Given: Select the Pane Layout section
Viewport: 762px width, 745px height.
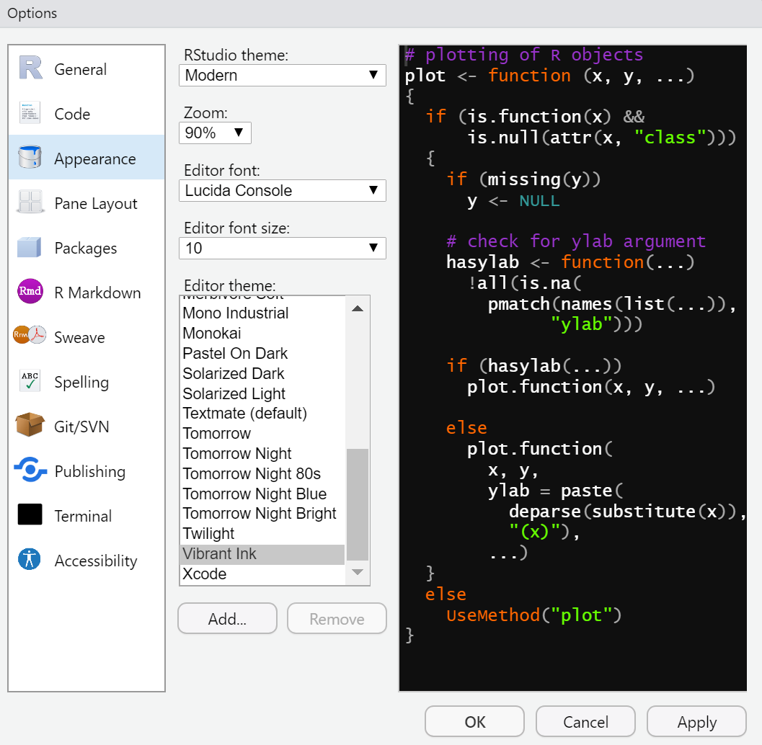Looking at the screenshot, I should (x=87, y=202).
